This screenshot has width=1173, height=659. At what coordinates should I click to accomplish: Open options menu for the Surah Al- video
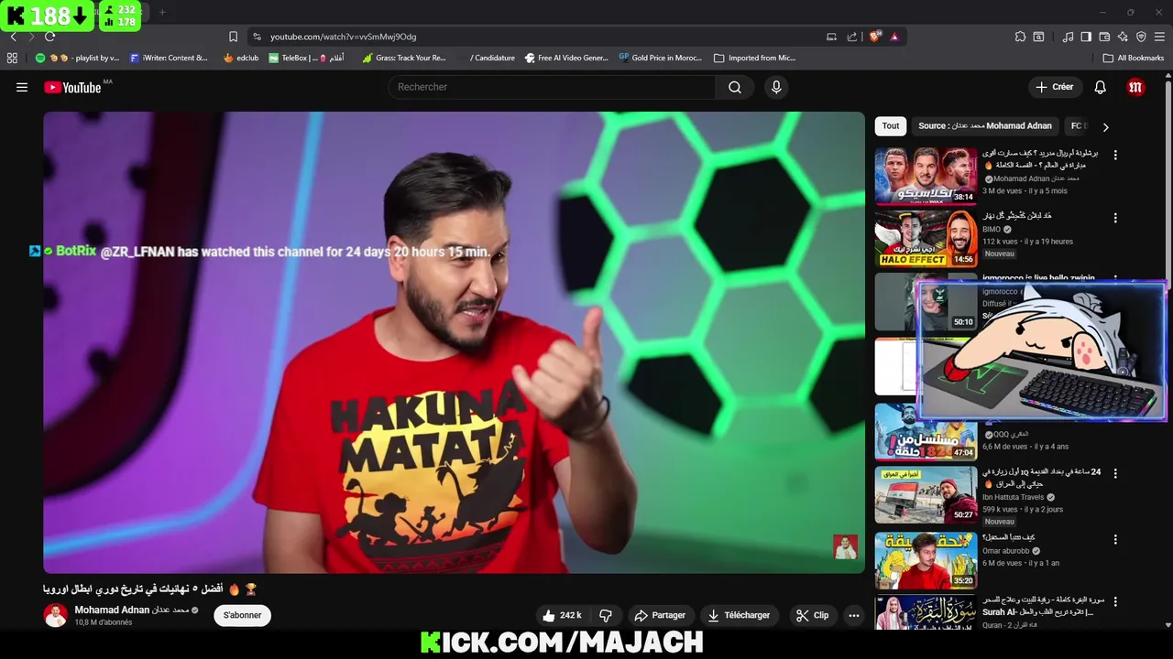point(1115,602)
